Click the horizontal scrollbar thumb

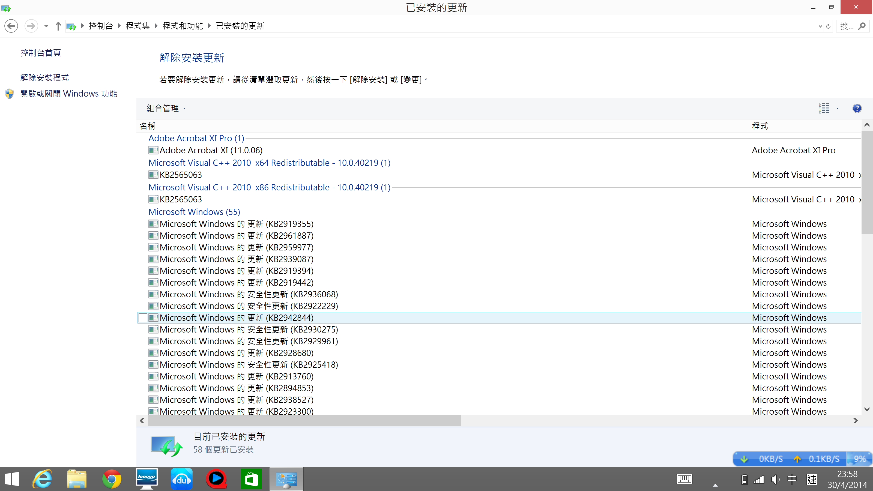tap(304, 421)
